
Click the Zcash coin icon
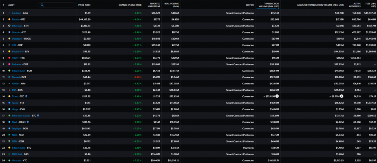[x=9, y=96]
